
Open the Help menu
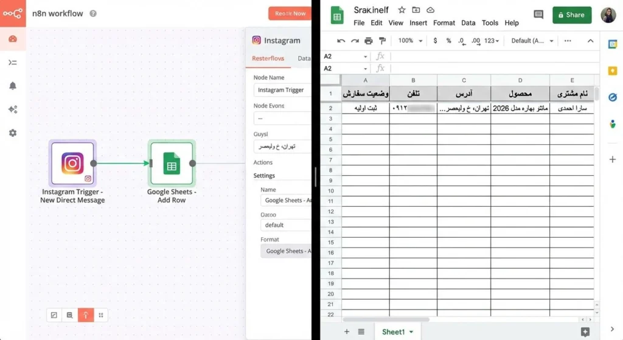click(512, 23)
